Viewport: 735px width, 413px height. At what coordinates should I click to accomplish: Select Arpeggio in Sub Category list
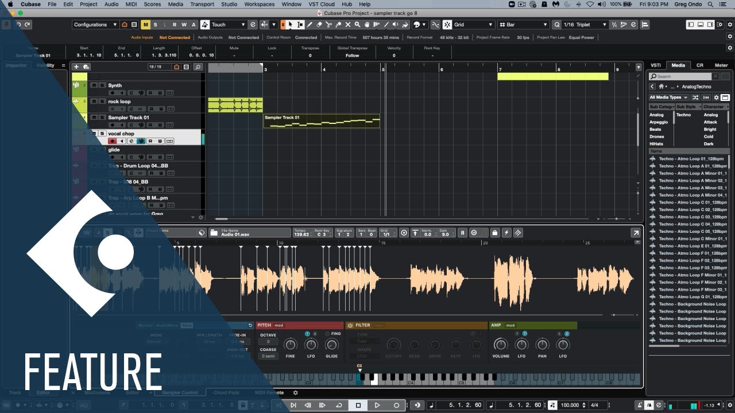pyautogui.click(x=659, y=122)
